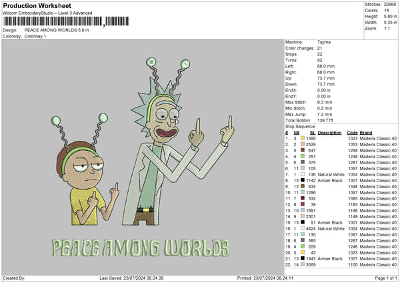Click the Stops value 22

coord(319,55)
